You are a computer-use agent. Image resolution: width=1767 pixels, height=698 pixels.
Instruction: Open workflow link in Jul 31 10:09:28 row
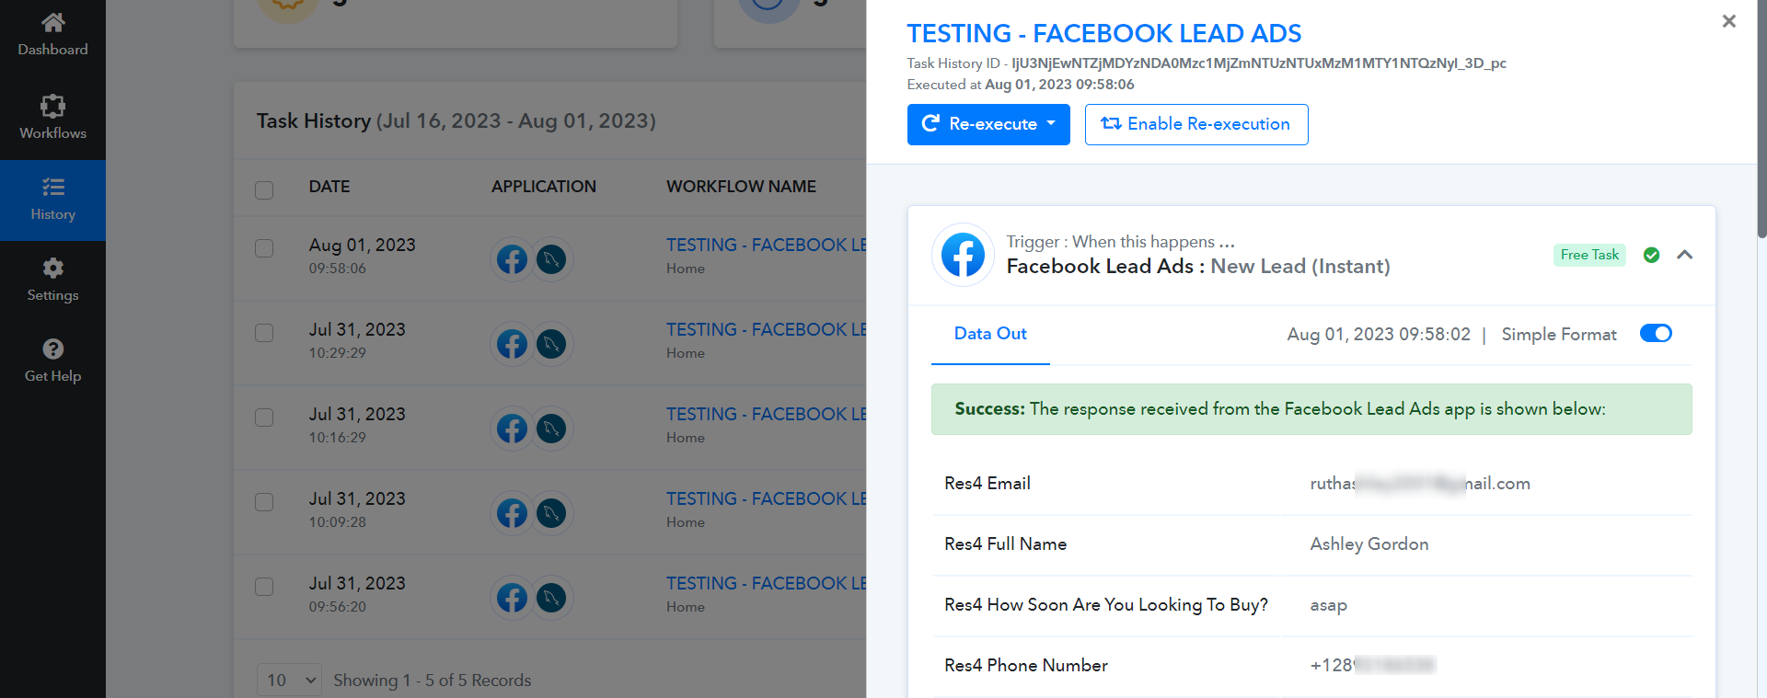[766, 498]
